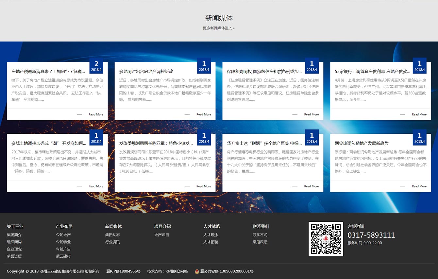Screen dimensions: 438x279
Task: Go to 人才理念 footer link
Action: [x=211, y=235]
